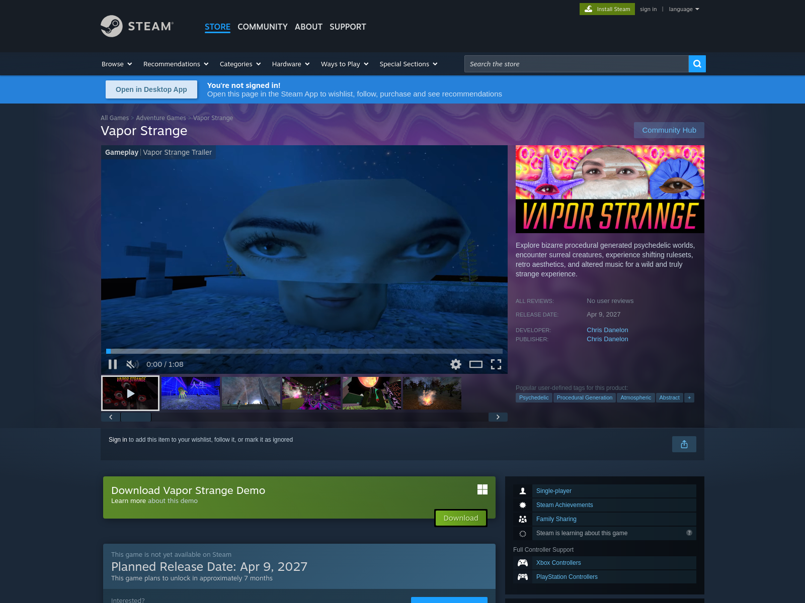
Task: Seek within the video progress bar
Action: 304,351
